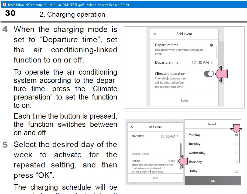Viewport: 247px width, 194px height.
Task: Click the step number '4' in the guide
Action: [5, 29]
